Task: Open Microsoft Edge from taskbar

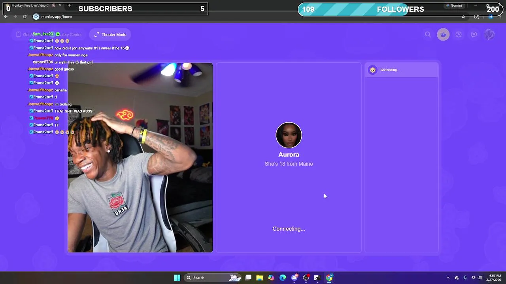Action: click(283, 278)
